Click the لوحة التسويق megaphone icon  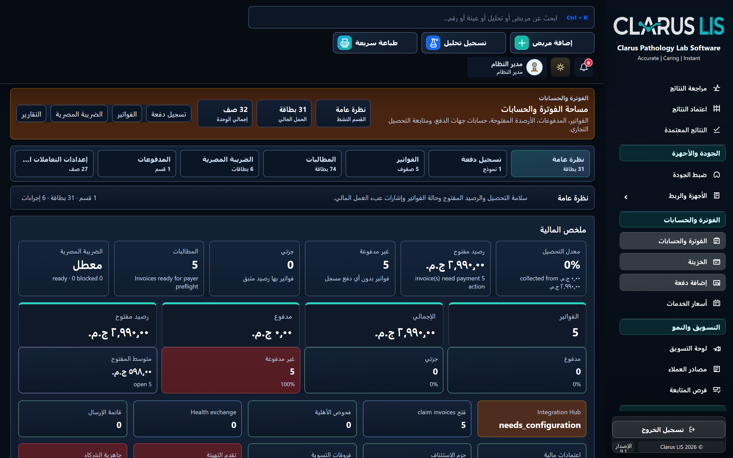tap(717, 349)
